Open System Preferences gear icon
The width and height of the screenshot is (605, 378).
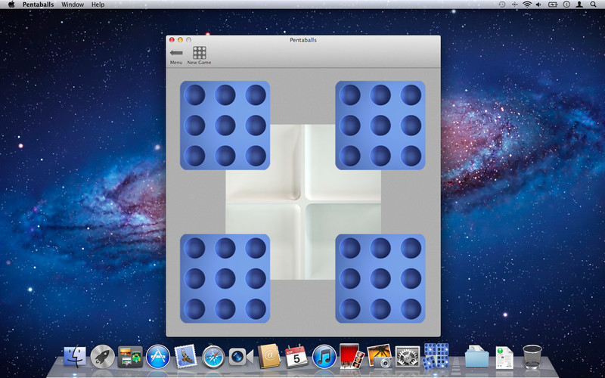pos(408,356)
